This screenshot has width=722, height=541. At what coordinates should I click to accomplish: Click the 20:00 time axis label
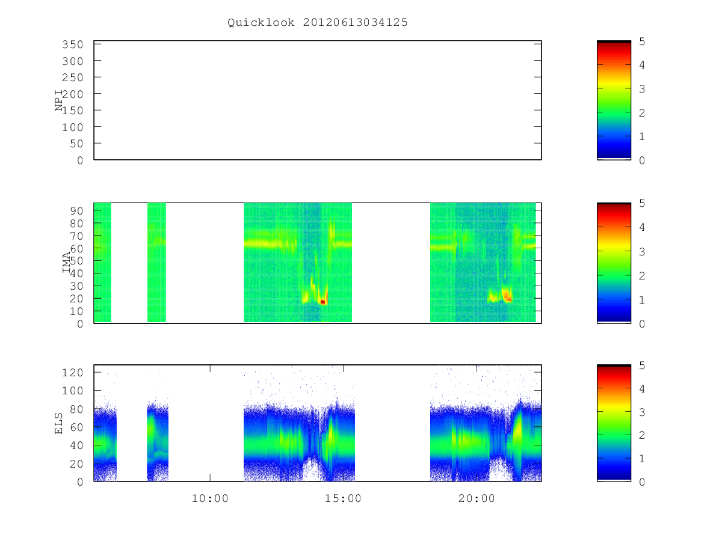click(x=477, y=498)
